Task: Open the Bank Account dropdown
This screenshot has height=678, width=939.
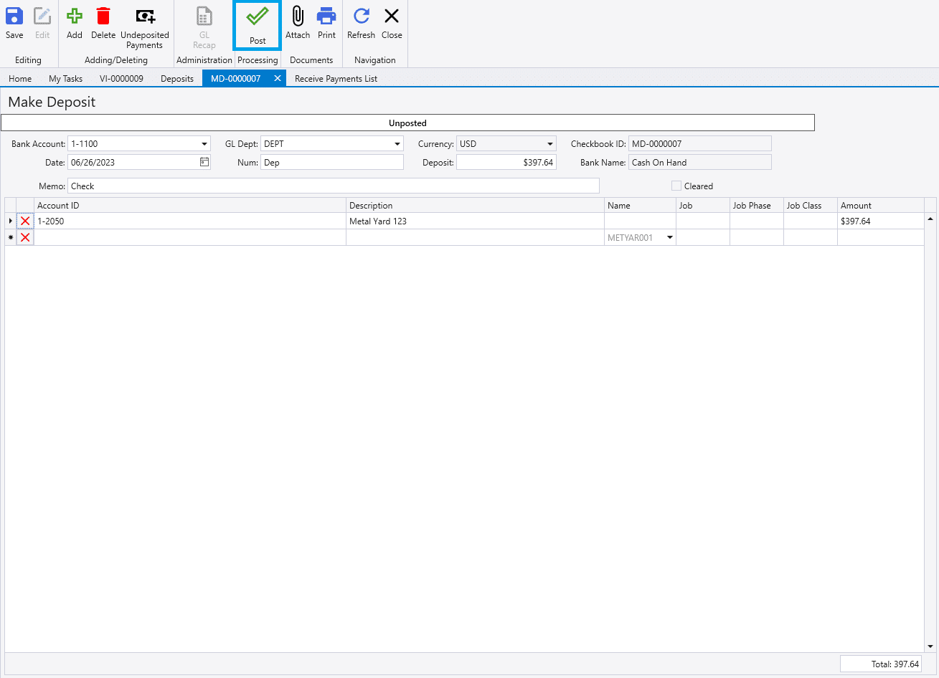Action: [203, 143]
